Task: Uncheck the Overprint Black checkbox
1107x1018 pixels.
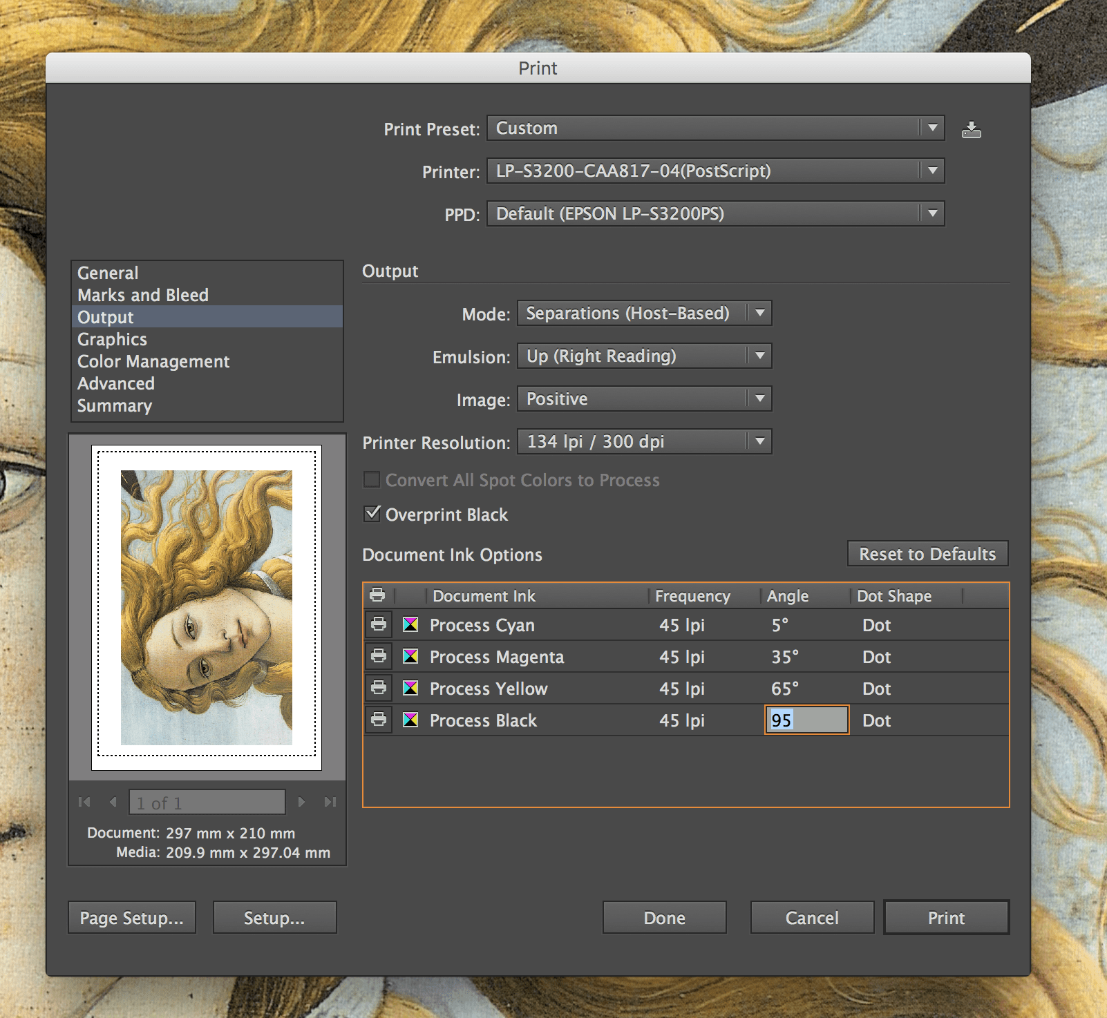Action: pos(372,513)
